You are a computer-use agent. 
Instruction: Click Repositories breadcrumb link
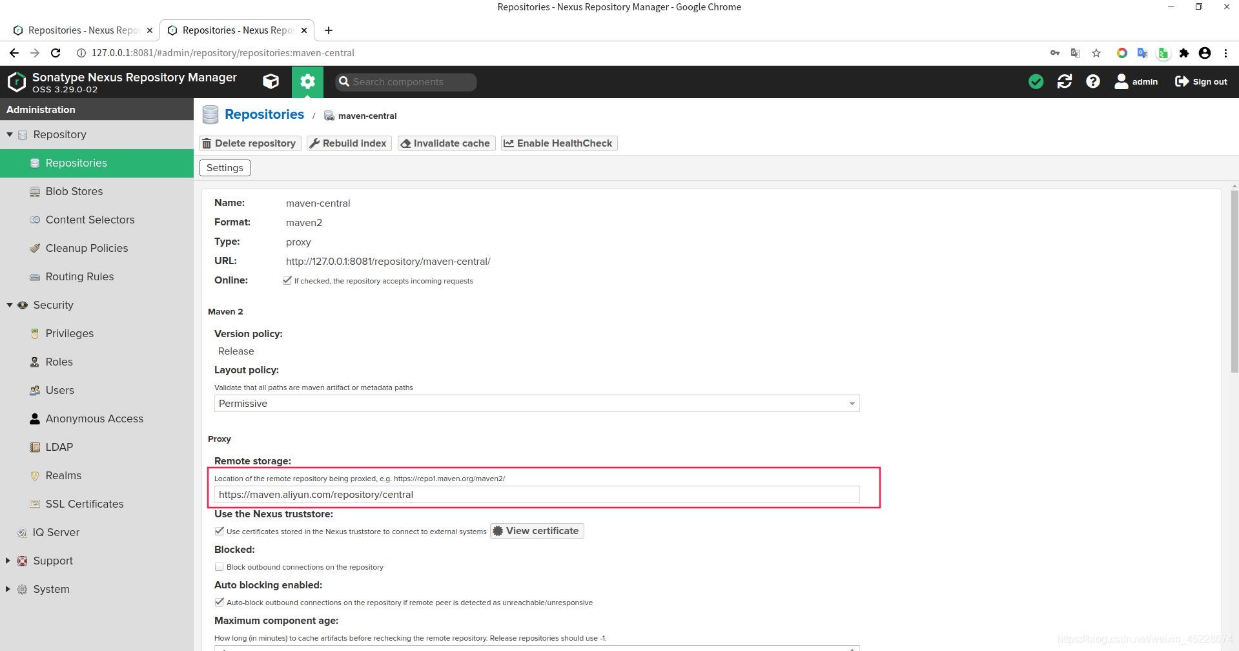264,114
